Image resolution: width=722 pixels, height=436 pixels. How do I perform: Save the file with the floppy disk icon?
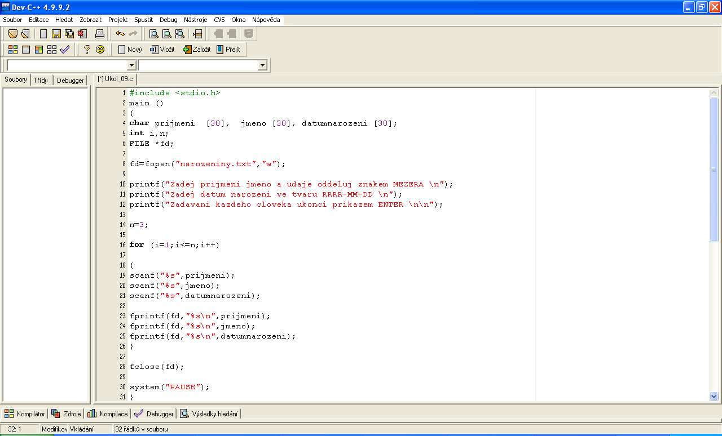pos(56,34)
